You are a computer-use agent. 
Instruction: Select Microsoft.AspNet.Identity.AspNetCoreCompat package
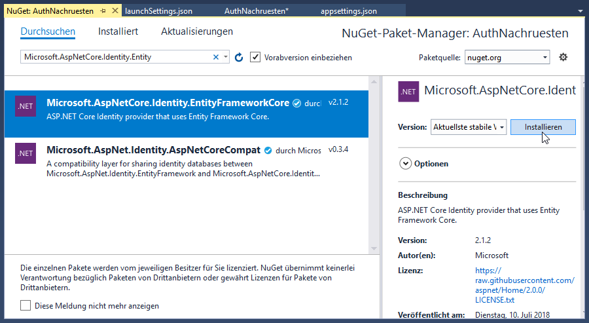[187, 161]
